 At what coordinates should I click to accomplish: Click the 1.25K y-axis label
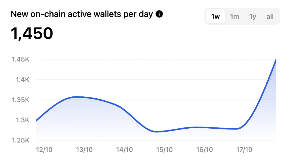20,140
